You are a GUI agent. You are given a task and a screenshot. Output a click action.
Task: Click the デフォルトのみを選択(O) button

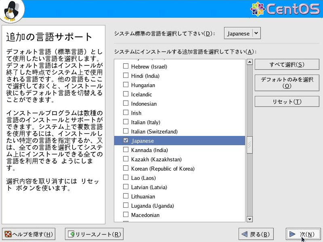tap(287, 83)
